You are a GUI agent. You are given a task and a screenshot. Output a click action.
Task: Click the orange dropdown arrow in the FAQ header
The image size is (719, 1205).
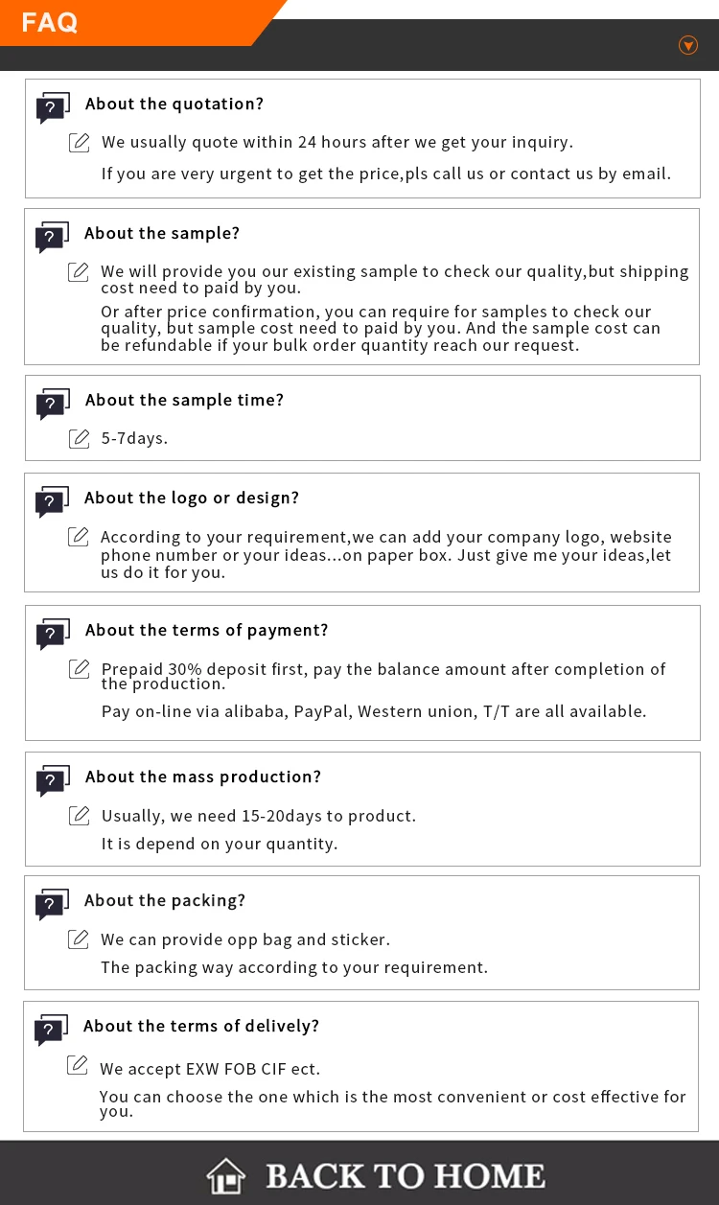tap(687, 45)
